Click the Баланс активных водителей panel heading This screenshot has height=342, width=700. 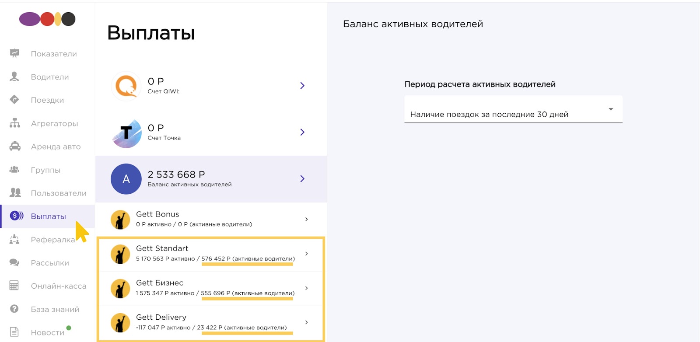click(413, 24)
